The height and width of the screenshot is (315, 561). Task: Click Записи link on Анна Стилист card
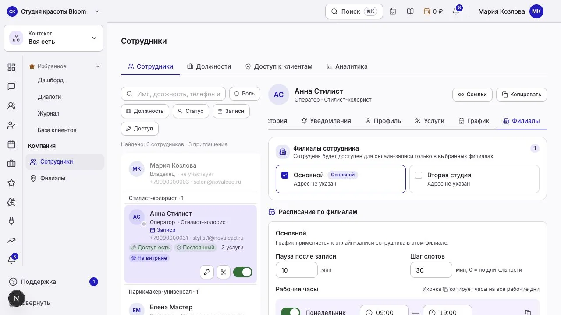163,230
